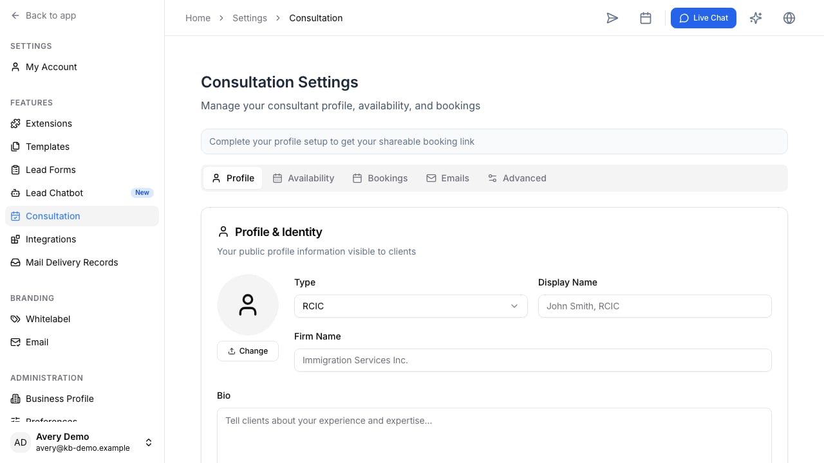Click the Templates copy icon in the sidebar
Viewport: 824px width, 463px height.
[x=15, y=147]
